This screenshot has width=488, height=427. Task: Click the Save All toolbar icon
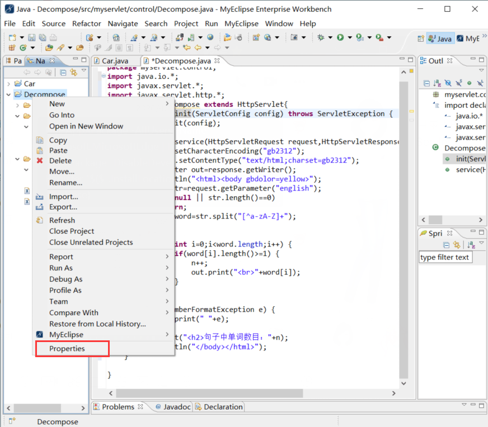click(x=42, y=39)
